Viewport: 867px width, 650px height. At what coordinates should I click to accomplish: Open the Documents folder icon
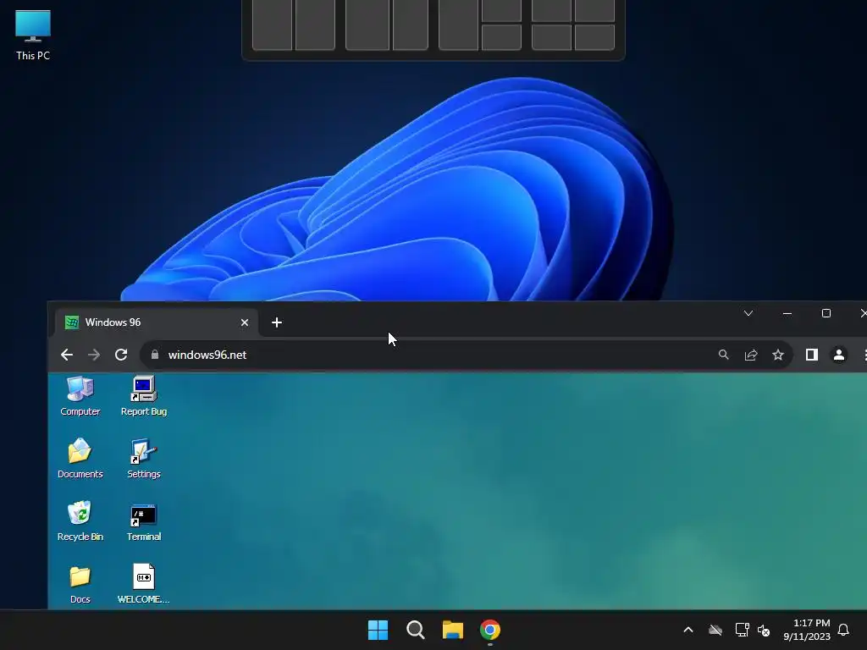coord(80,458)
